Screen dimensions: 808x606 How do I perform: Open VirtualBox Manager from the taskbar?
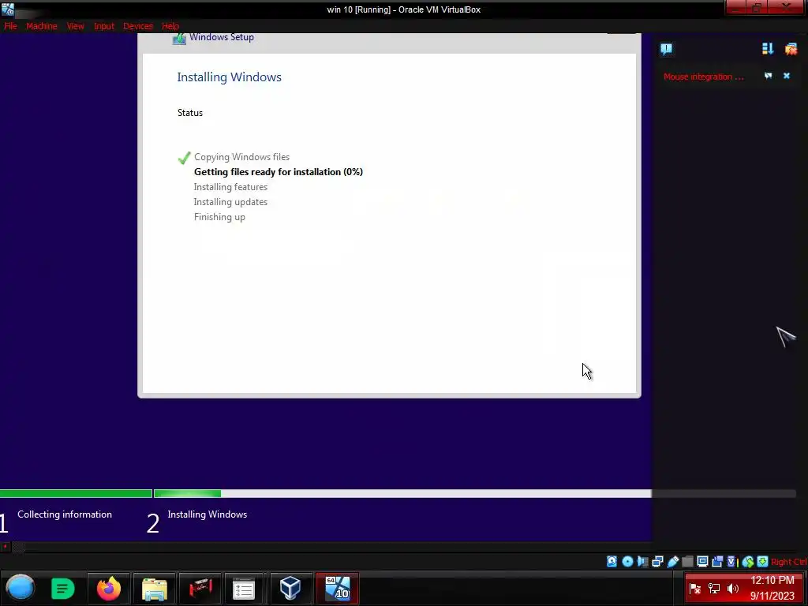tap(290, 588)
